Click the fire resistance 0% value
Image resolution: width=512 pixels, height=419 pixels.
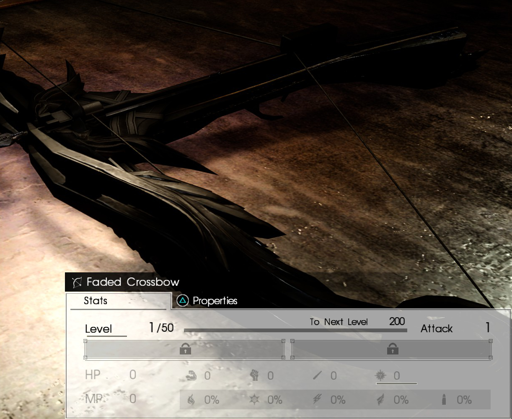(x=212, y=400)
